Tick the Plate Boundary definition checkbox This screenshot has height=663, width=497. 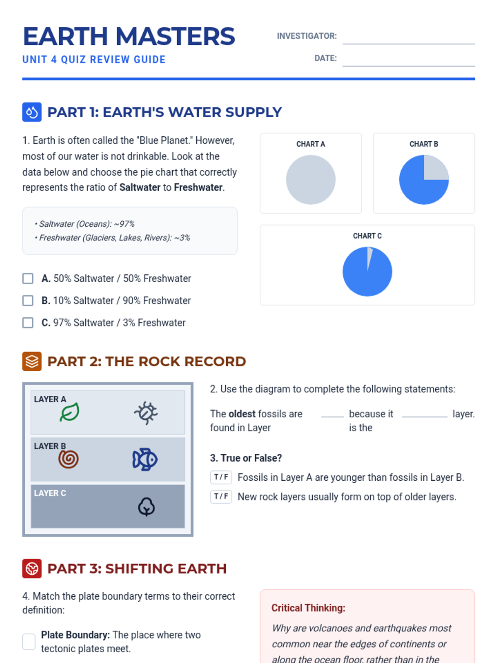point(29,641)
